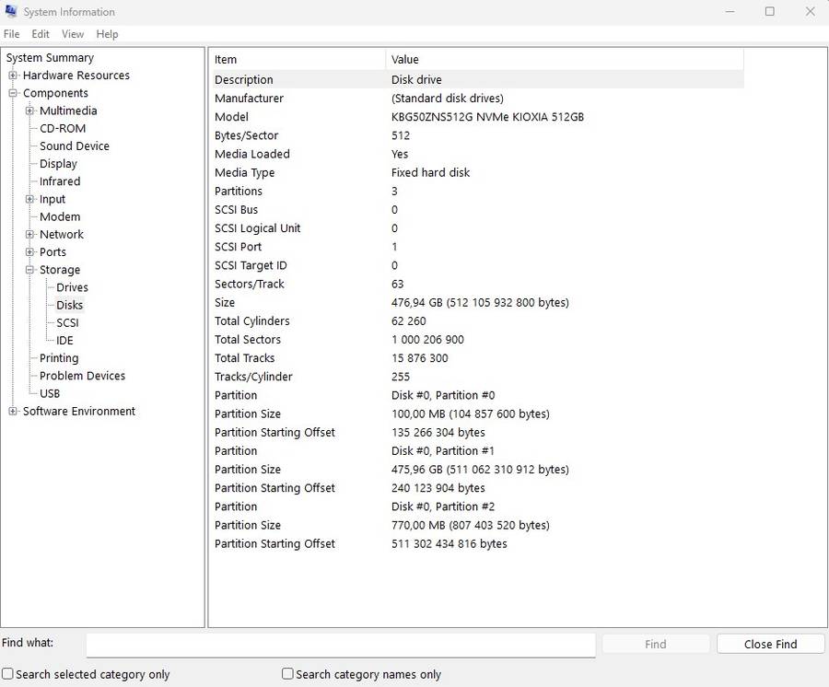The height and width of the screenshot is (687, 829).
Task: Expand the Hardware Resources tree node
Action: (13, 76)
